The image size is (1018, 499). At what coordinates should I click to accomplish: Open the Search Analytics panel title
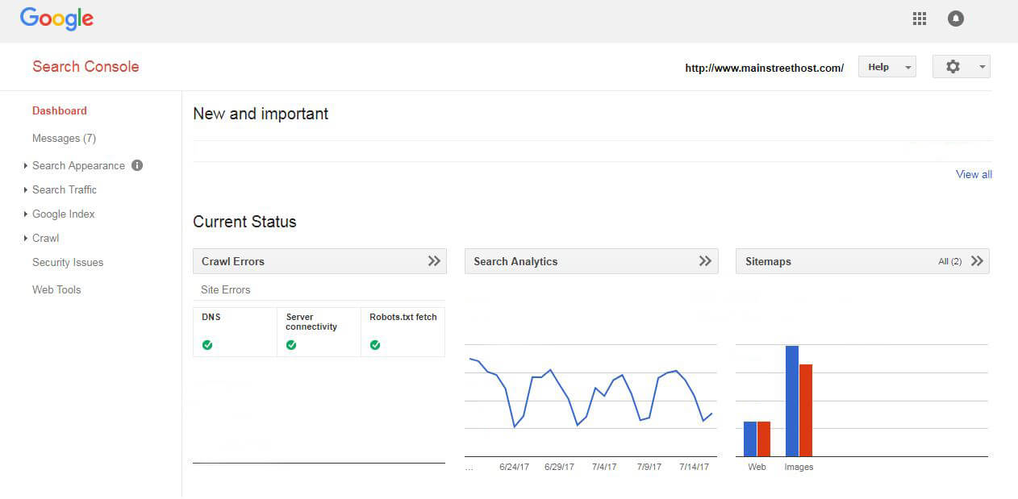[x=515, y=261]
